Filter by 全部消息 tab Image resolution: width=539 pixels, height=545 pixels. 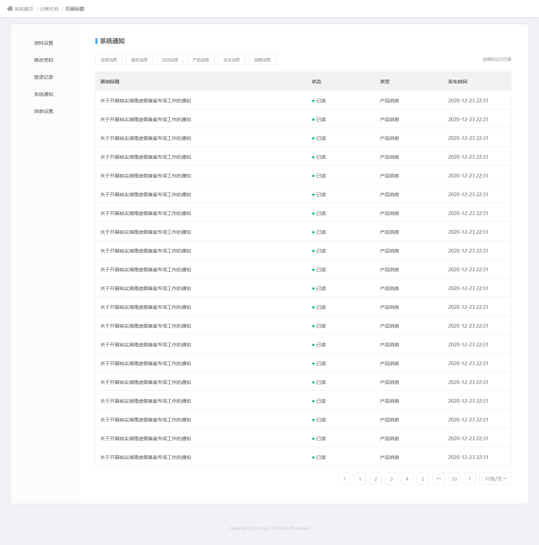click(109, 60)
